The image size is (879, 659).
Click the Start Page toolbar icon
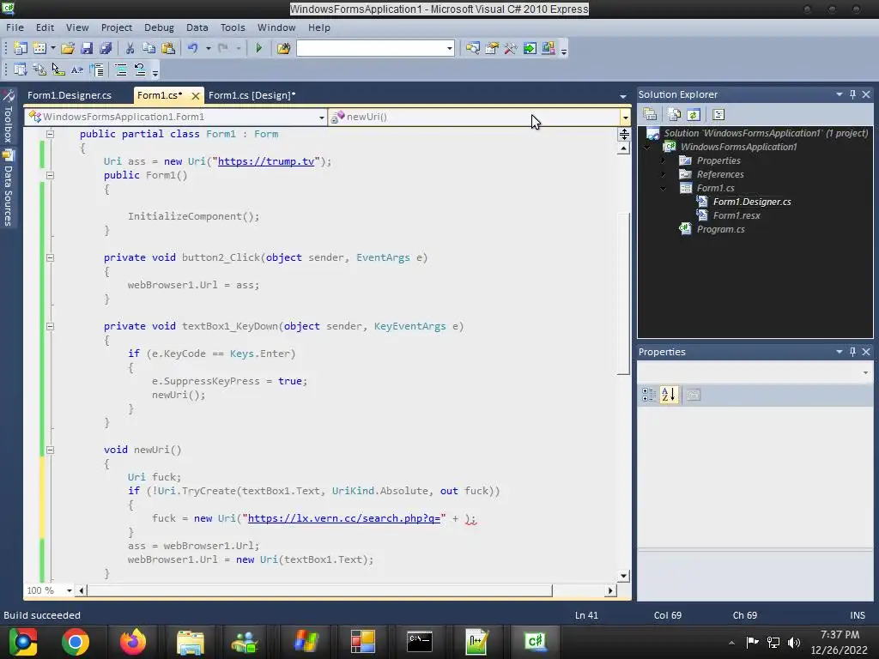[x=529, y=48]
